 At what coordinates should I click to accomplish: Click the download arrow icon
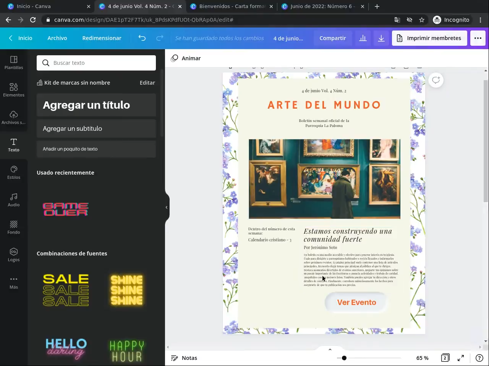[x=381, y=38]
